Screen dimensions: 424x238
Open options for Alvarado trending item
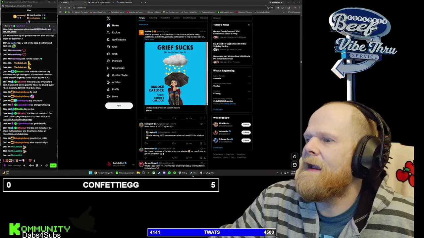point(249,76)
